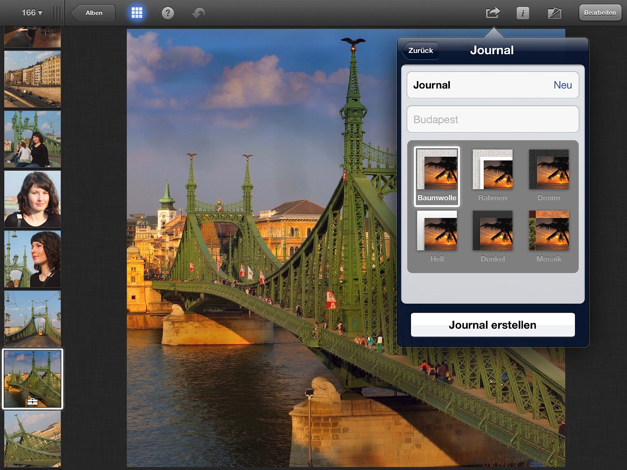Select woman's profile portrait thumbnail

point(33,259)
